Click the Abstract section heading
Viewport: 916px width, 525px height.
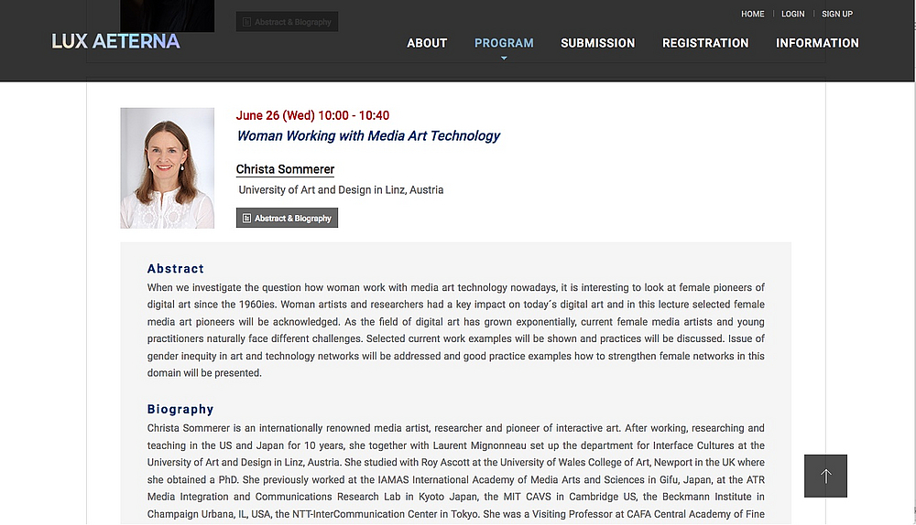pos(175,269)
